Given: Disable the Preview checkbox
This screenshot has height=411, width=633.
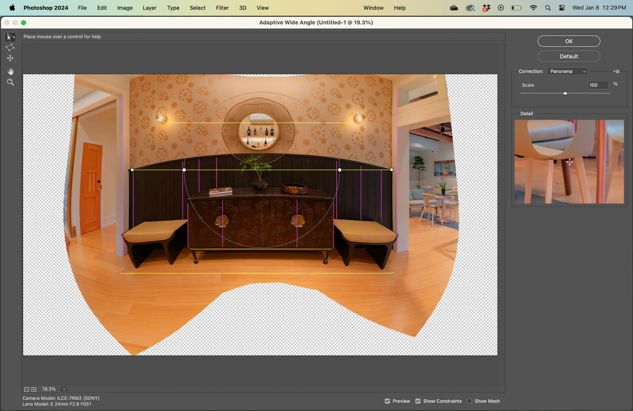Looking at the screenshot, I should point(387,401).
